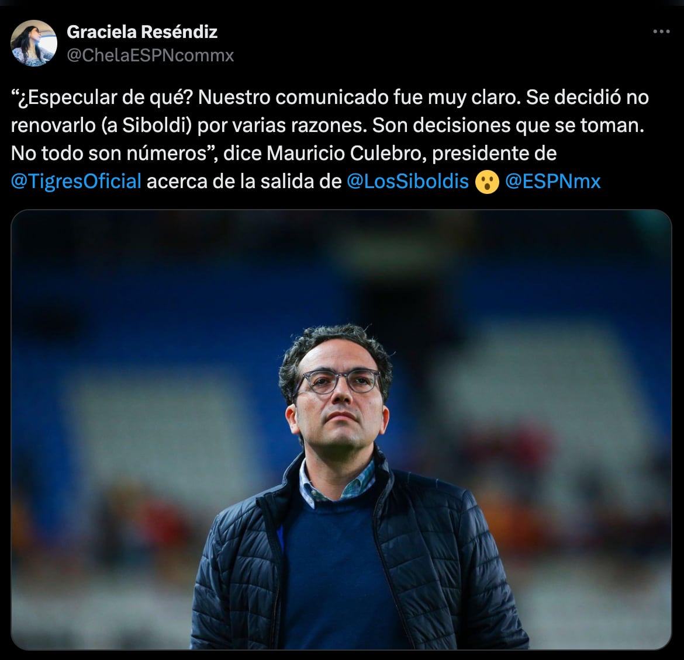Click the tweet text about Siboldi's renewal
Viewport: 684px width, 660px height.
329,139
